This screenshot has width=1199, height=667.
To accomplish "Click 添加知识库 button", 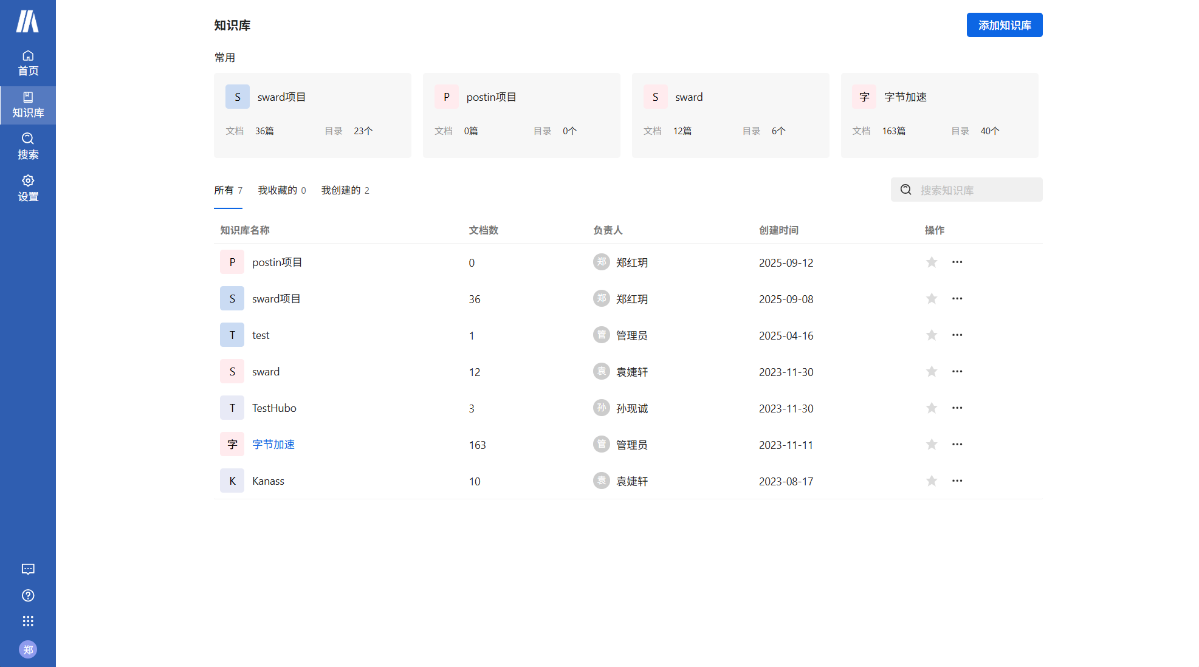I will click(x=1004, y=26).
